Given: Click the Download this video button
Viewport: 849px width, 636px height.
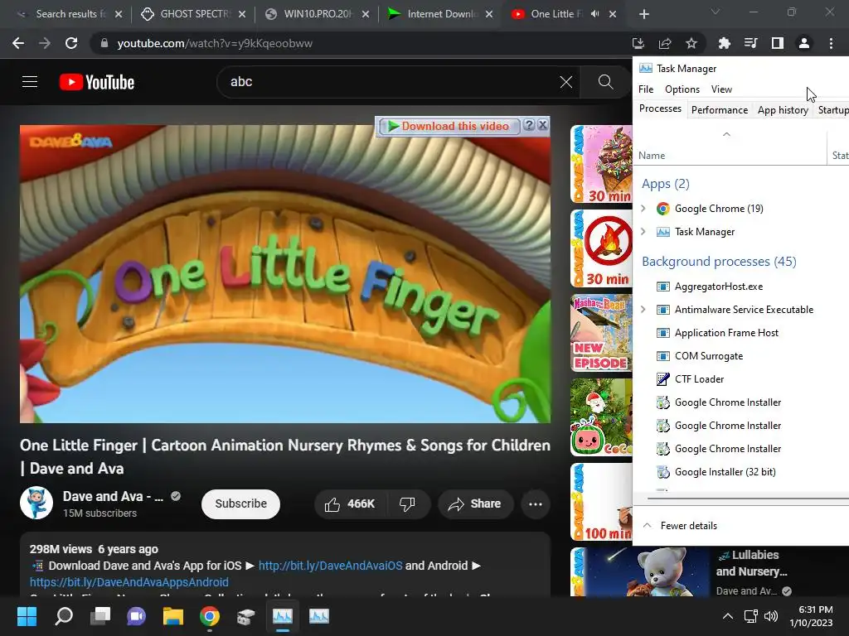Looking at the screenshot, I should pos(449,126).
